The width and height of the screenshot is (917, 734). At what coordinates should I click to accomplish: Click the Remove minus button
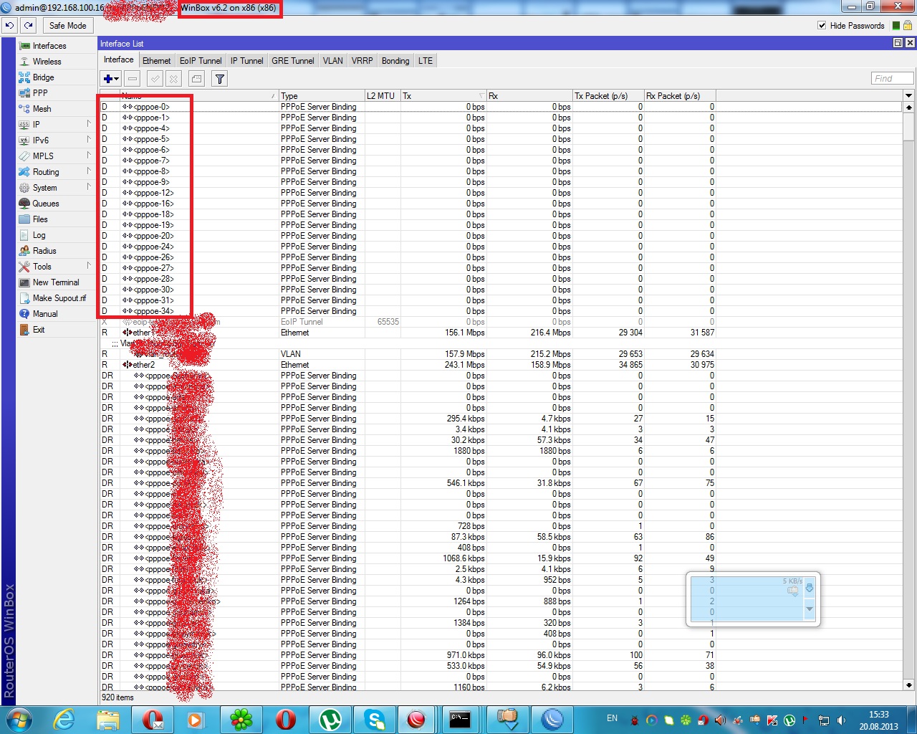(x=133, y=79)
